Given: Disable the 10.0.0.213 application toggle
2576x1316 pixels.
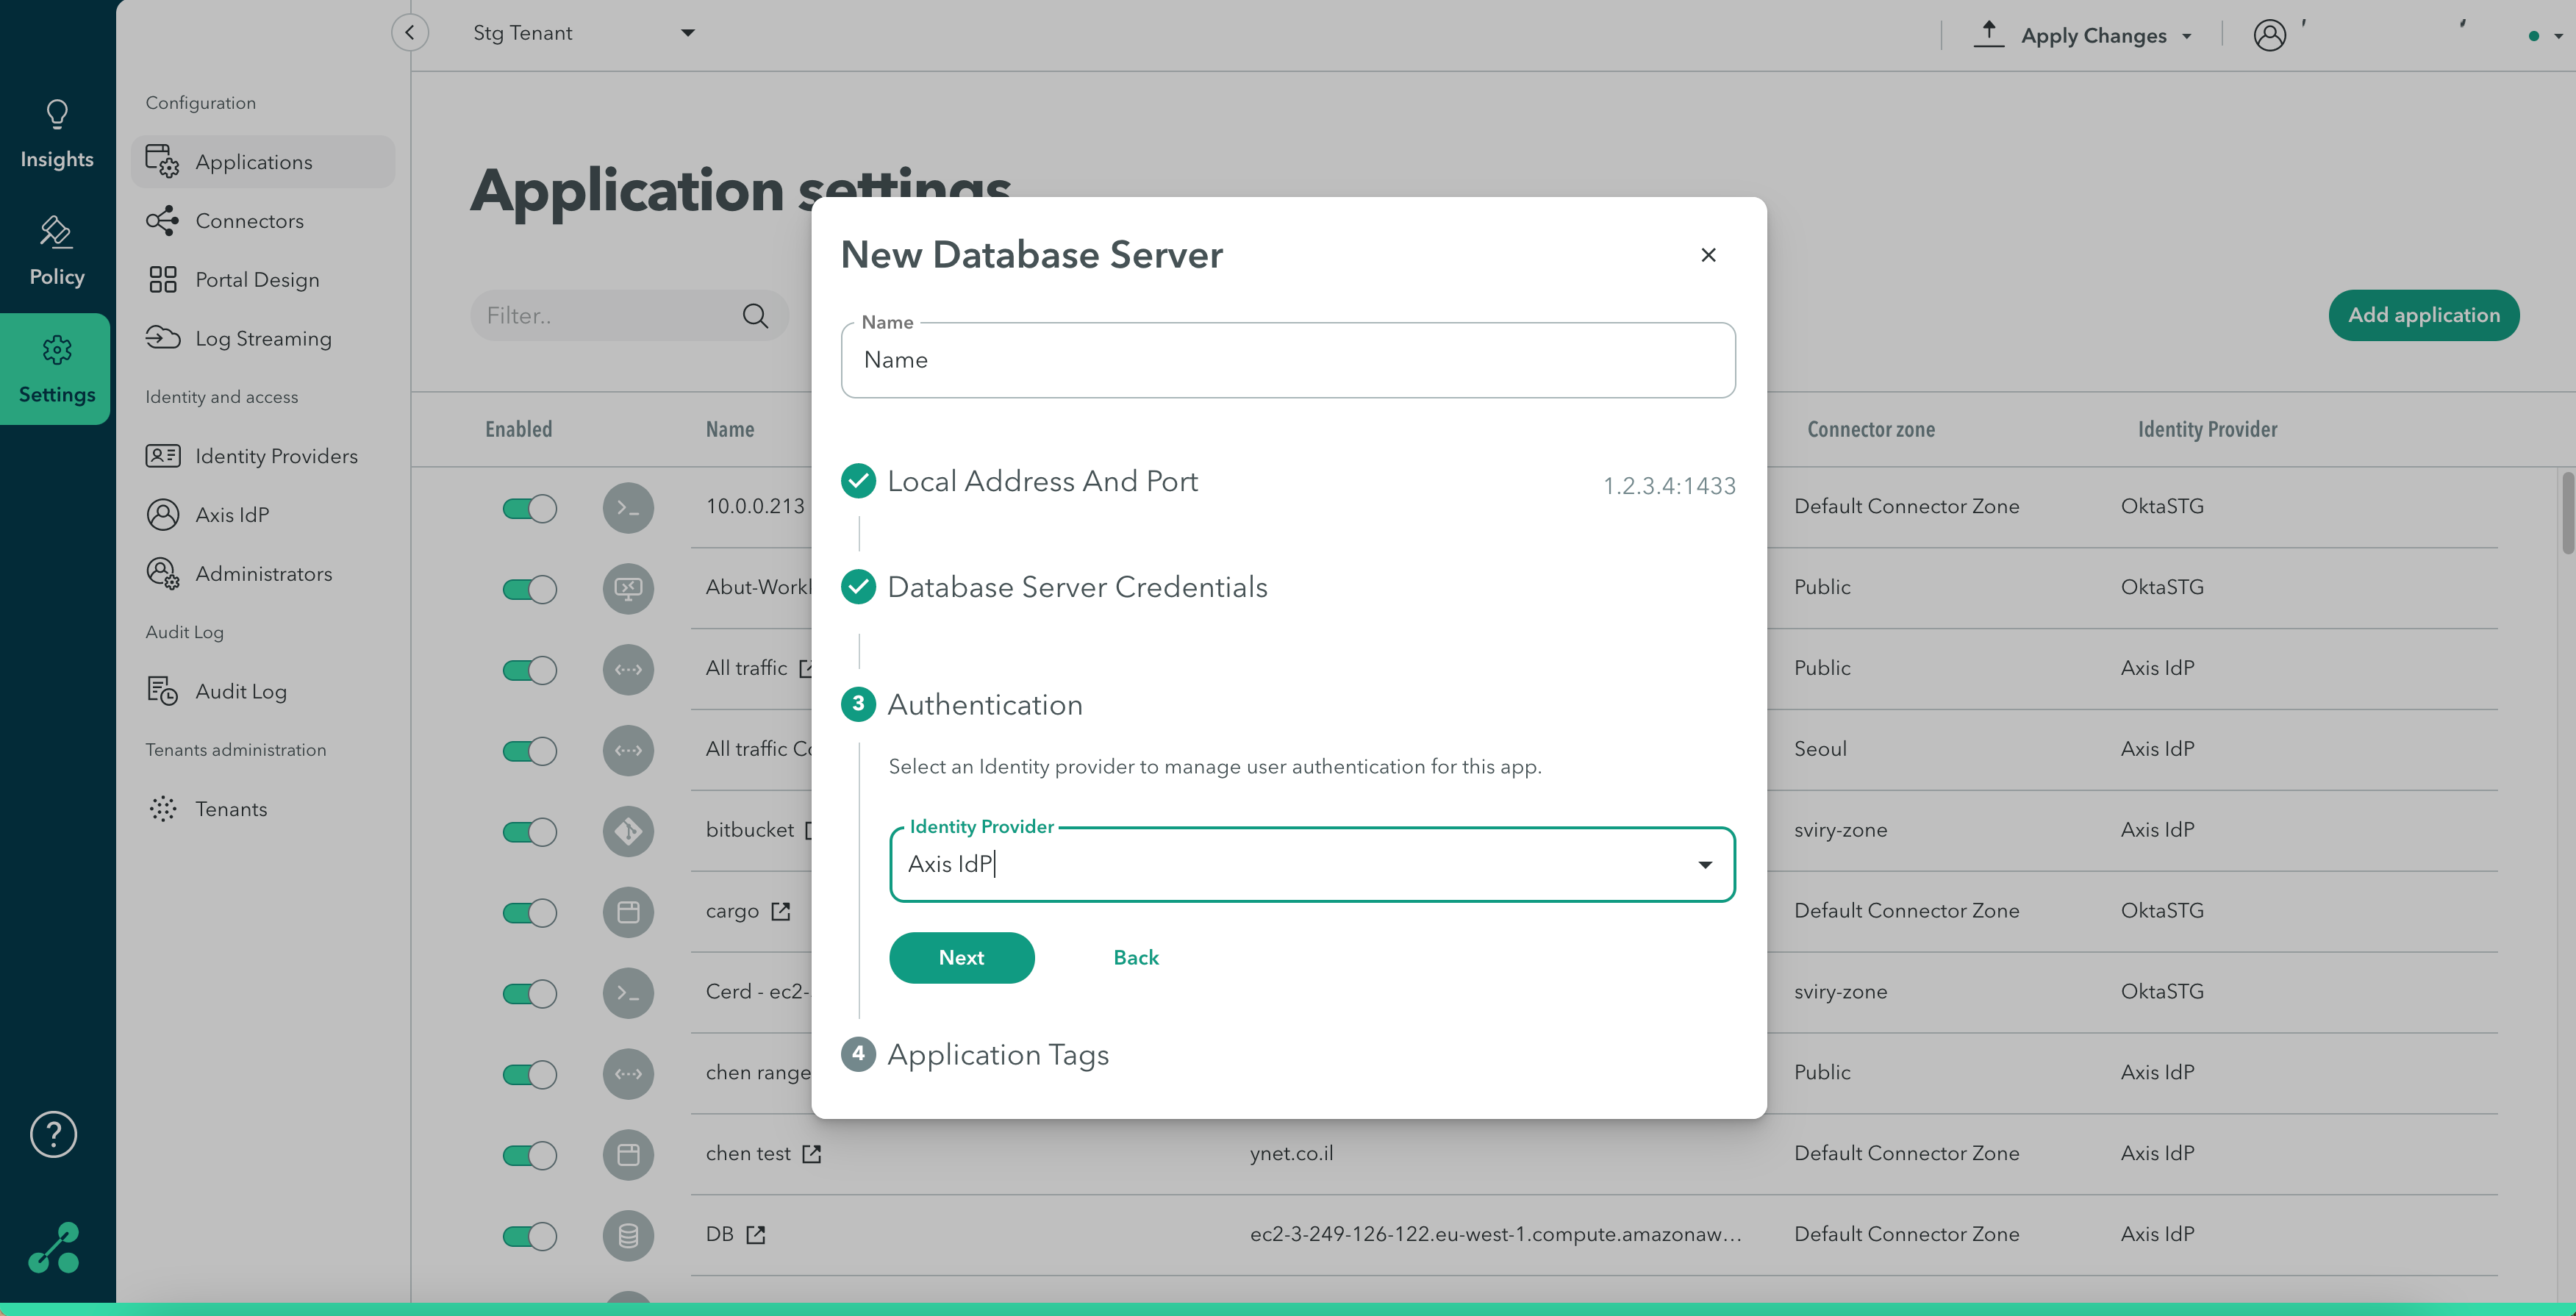Looking at the screenshot, I should 529,508.
